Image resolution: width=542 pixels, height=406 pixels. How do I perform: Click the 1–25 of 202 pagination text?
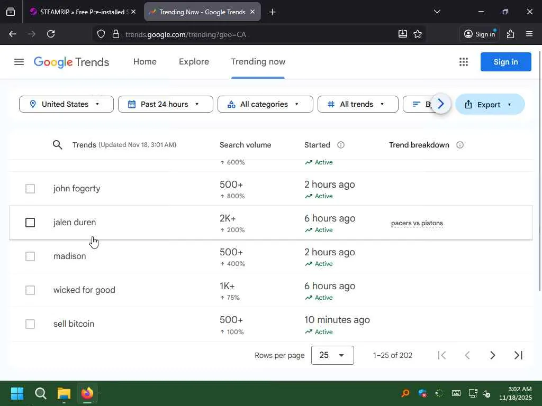[393, 355]
